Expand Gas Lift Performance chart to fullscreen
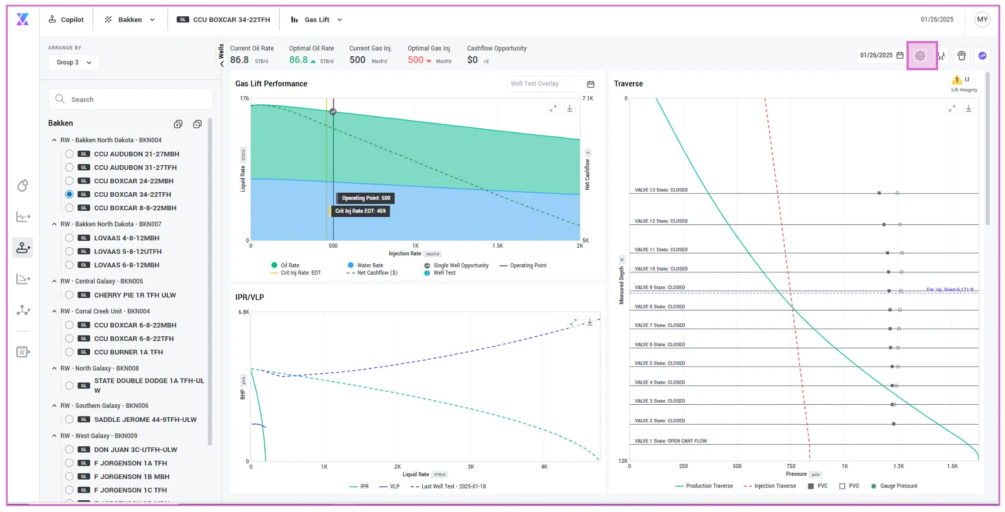 point(553,108)
